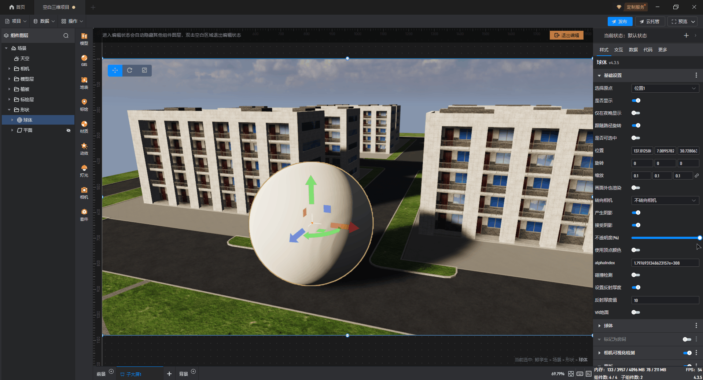
Task: Toggle the scale ratio lock link icon
Action: 696,176
